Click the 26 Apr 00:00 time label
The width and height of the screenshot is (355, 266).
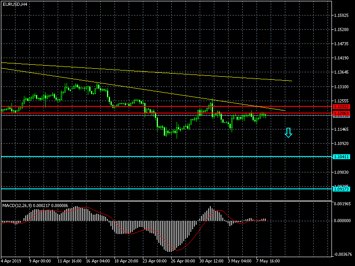(x=183, y=261)
